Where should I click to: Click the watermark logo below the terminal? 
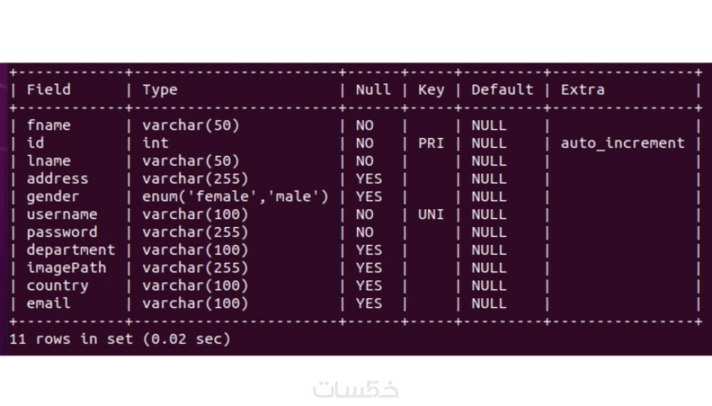(x=356, y=389)
